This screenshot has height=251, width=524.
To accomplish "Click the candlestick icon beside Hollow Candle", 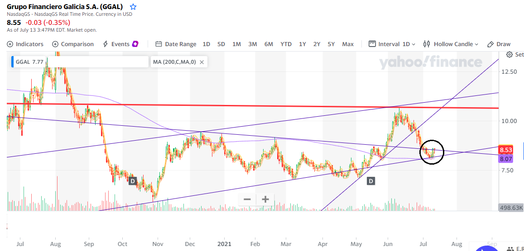I will tap(427, 44).
